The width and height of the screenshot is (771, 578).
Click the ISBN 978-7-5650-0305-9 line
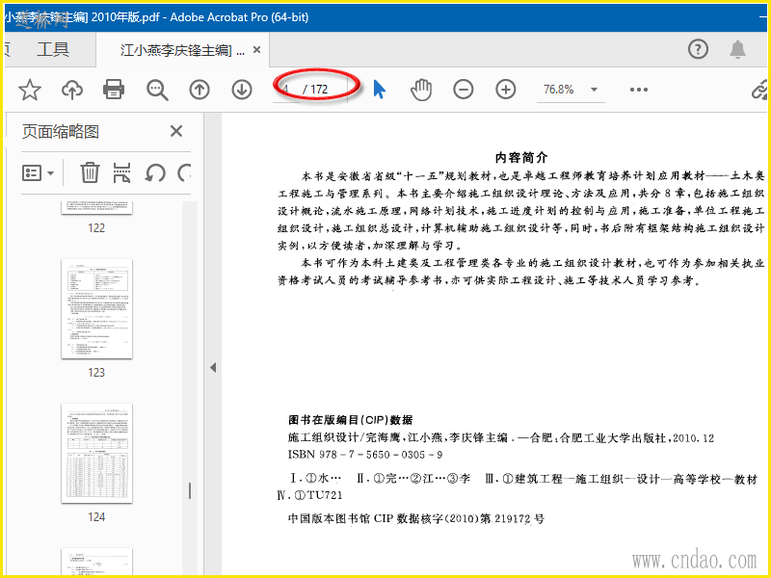(365, 455)
